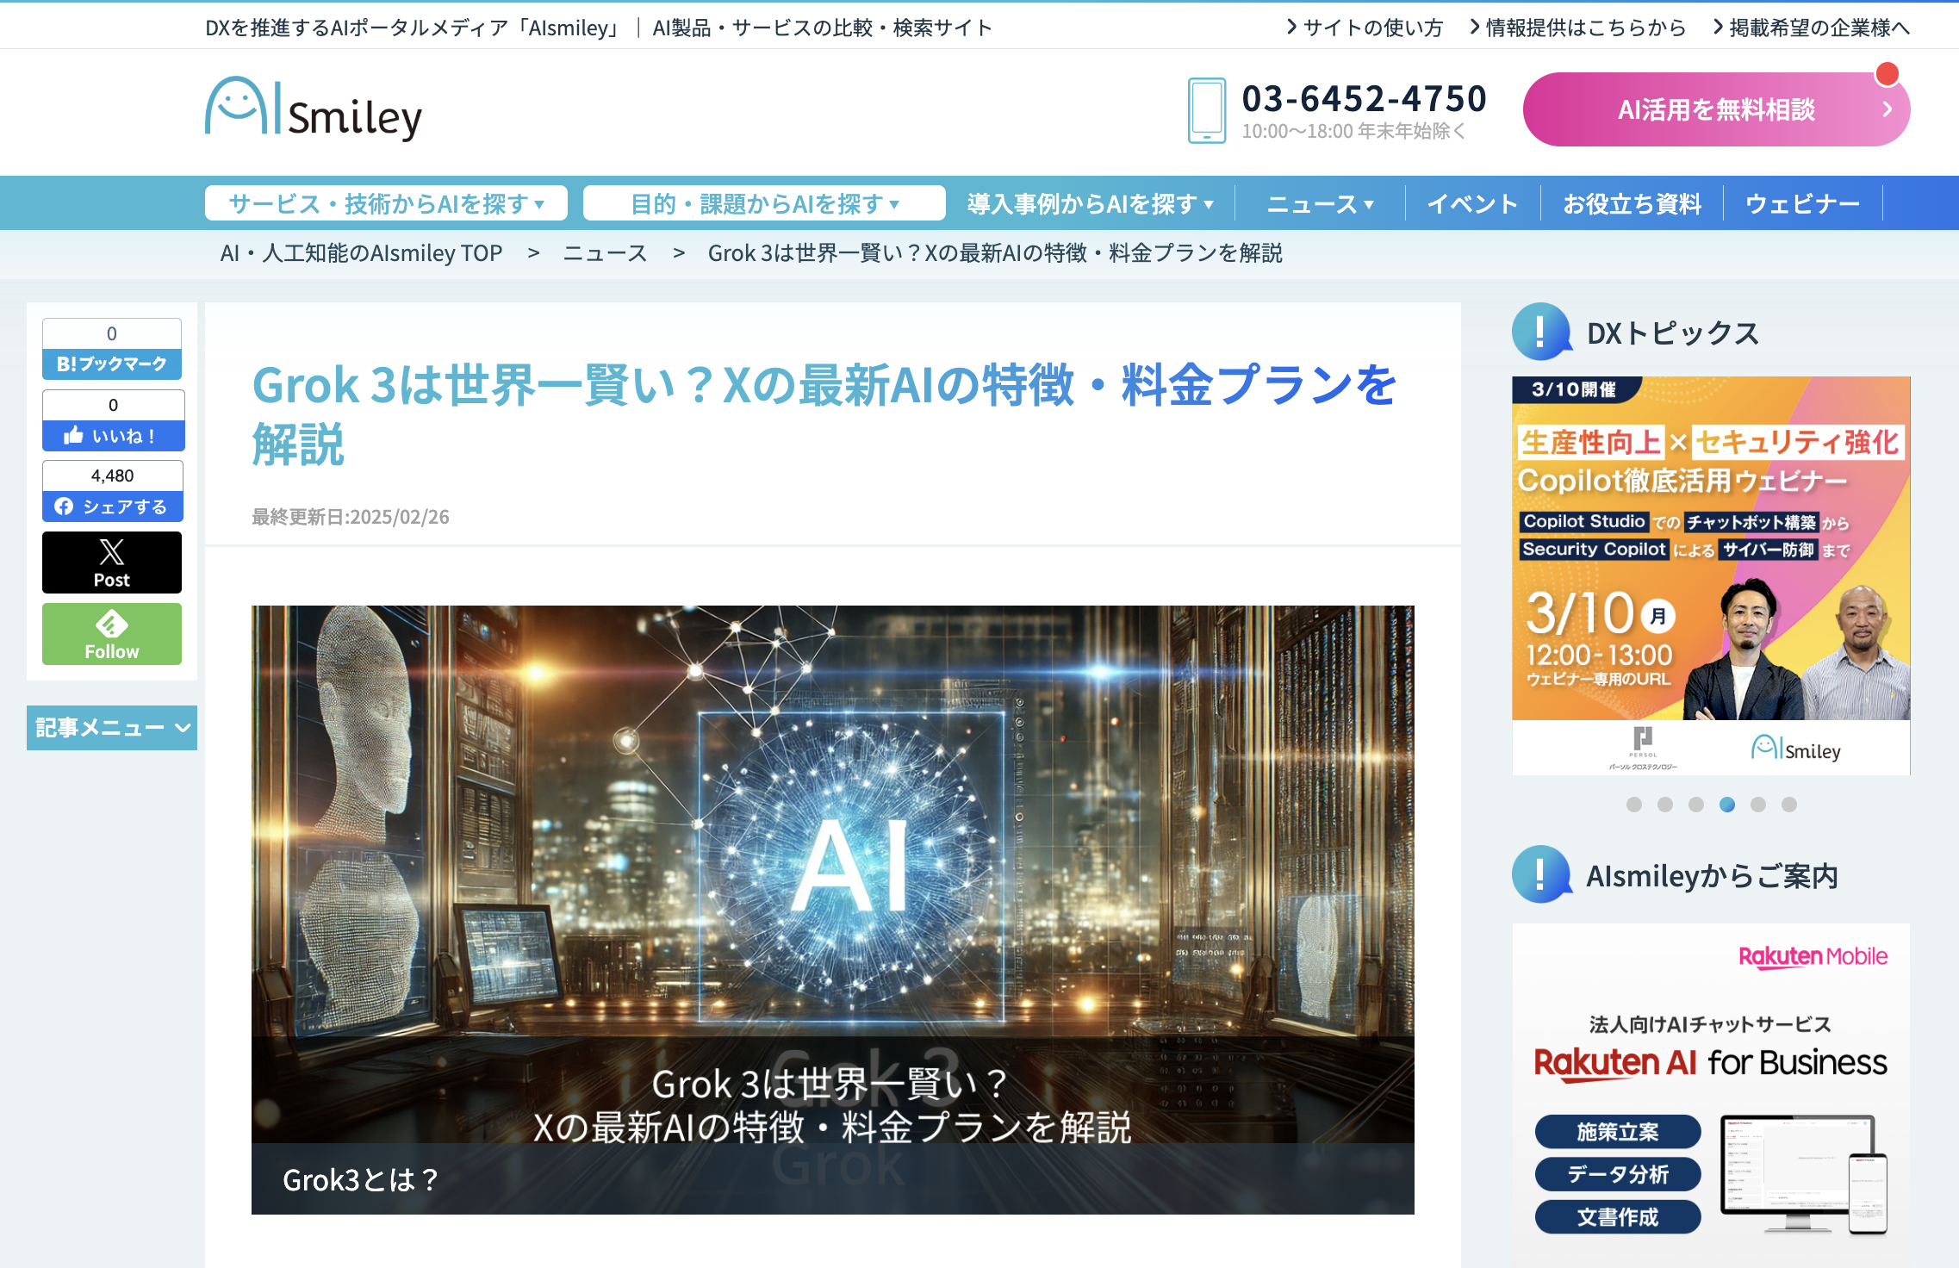The width and height of the screenshot is (1959, 1268).
Task: Select the sixth carousel dot
Action: (x=1789, y=805)
